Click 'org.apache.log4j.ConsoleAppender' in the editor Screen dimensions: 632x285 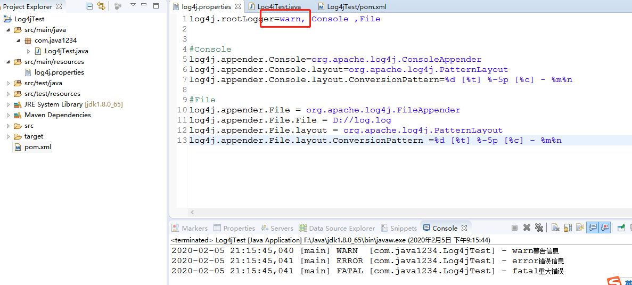(x=397, y=59)
